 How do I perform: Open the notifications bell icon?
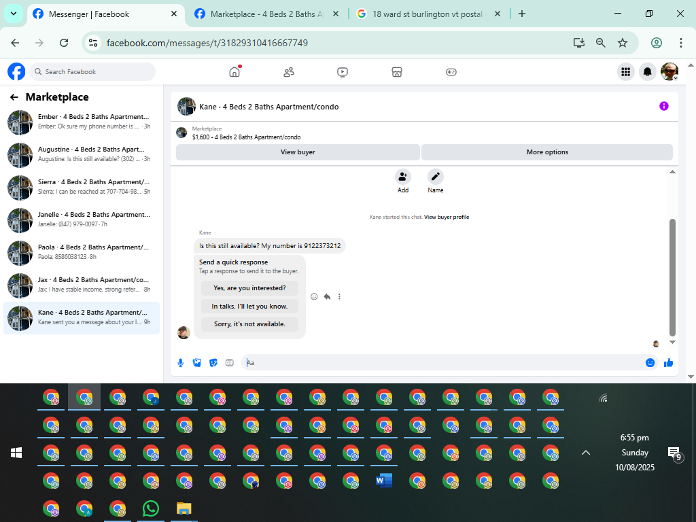647,71
